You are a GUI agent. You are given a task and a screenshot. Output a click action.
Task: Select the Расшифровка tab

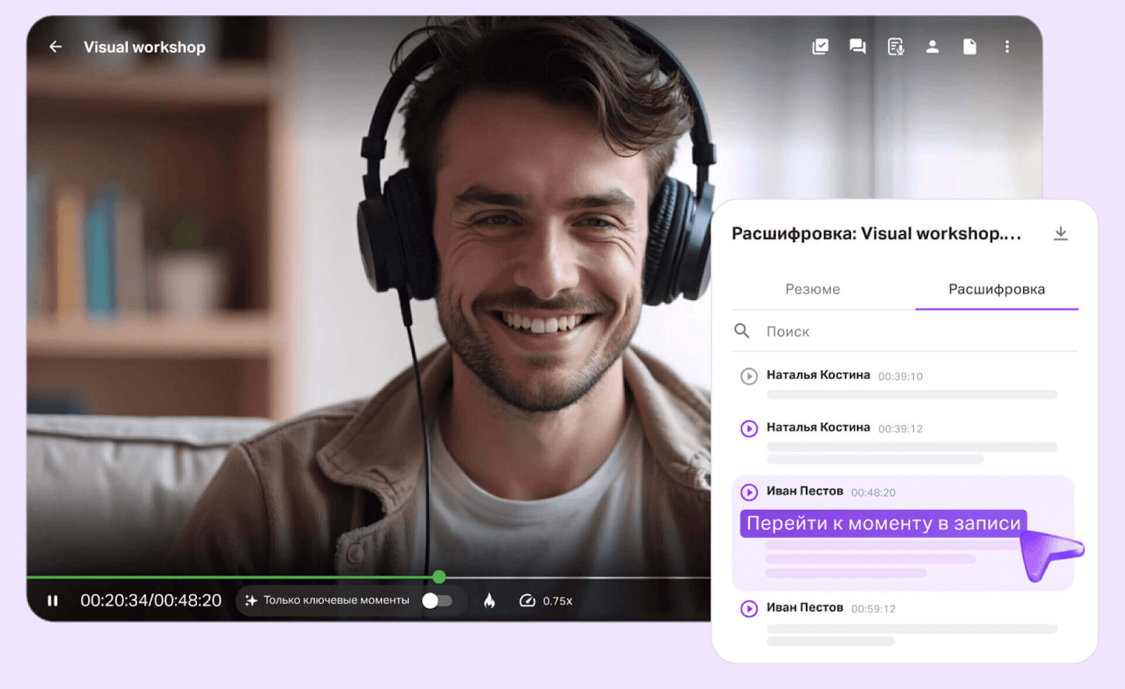pos(996,289)
